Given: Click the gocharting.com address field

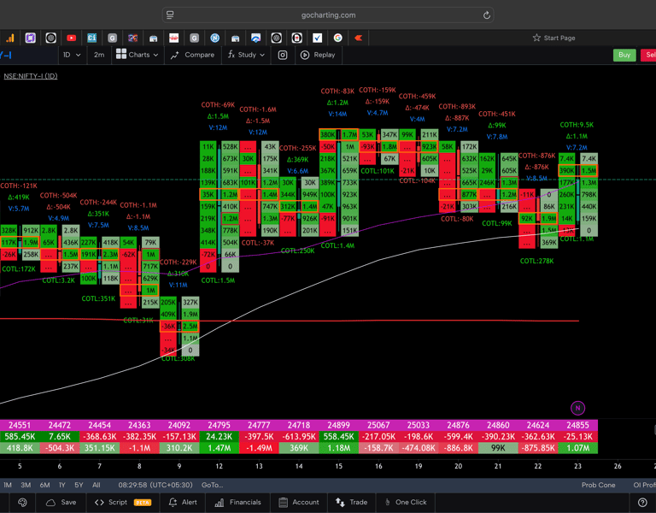Looking at the screenshot, I should 328,15.
